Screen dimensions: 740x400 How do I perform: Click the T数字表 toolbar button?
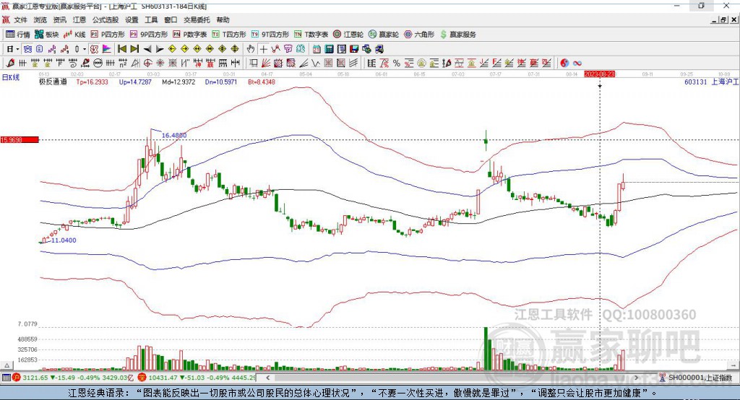[311, 35]
